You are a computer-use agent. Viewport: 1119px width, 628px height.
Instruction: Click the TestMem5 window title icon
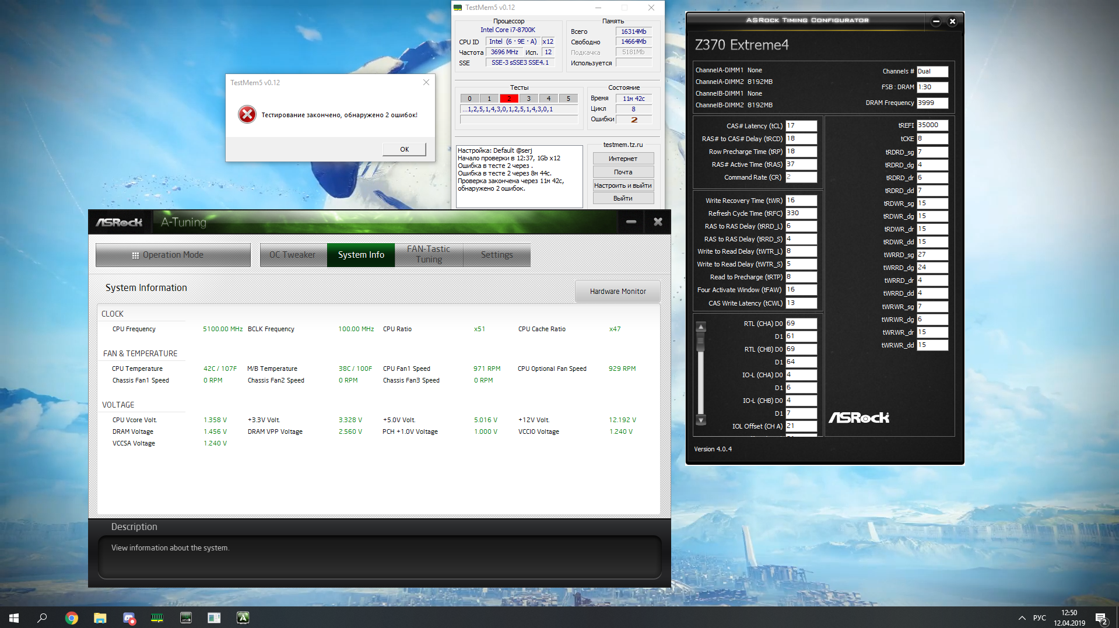[458, 8]
